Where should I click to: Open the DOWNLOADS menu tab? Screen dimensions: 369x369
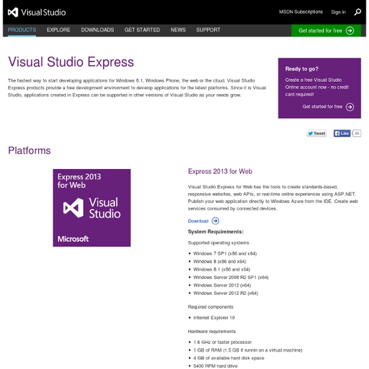coord(97,30)
